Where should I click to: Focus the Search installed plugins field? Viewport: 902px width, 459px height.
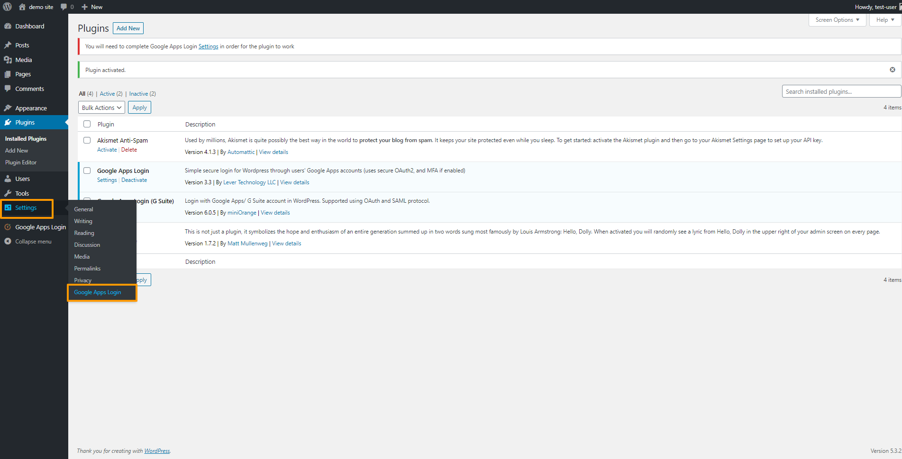pos(841,91)
